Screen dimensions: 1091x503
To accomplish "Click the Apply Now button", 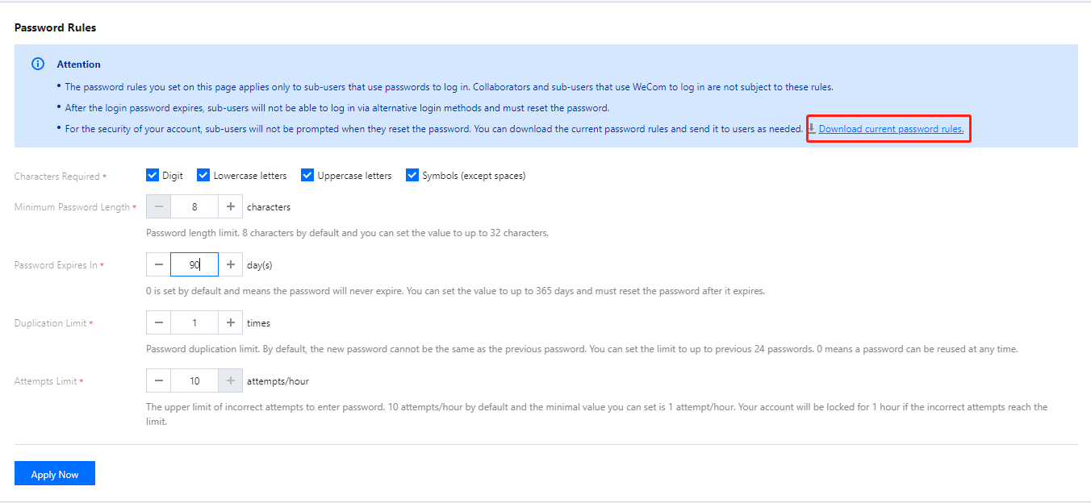I will coord(55,474).
